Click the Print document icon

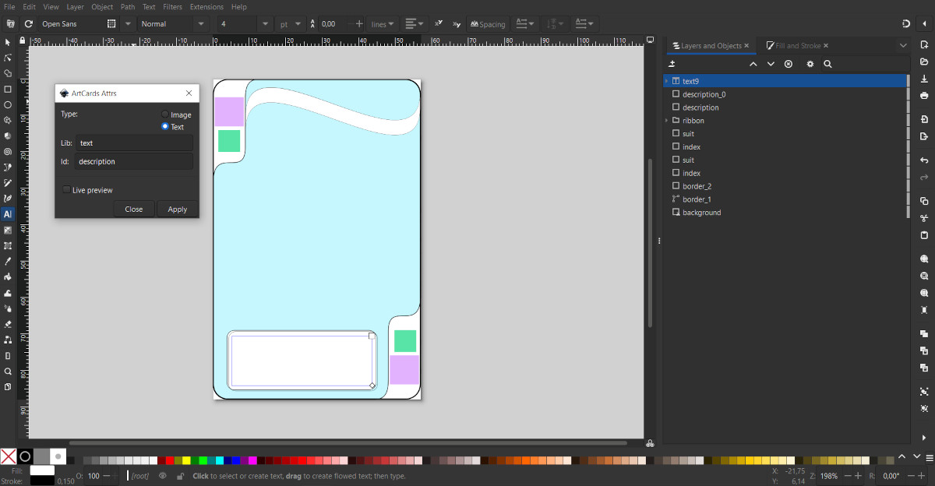point(924,95)
